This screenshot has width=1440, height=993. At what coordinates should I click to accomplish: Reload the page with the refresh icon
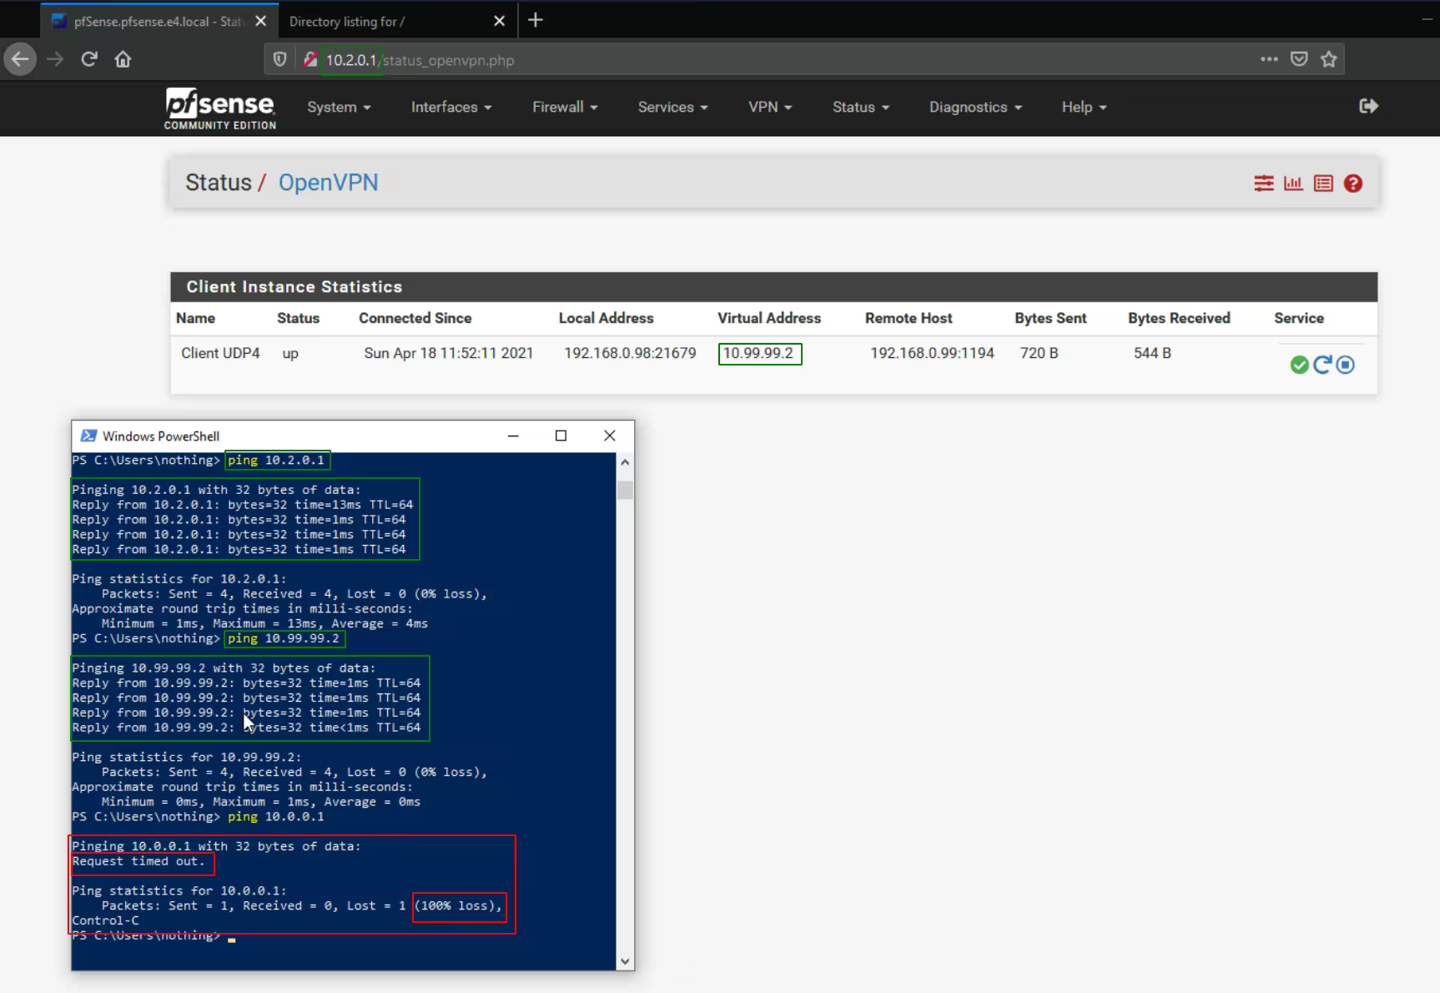89,59
